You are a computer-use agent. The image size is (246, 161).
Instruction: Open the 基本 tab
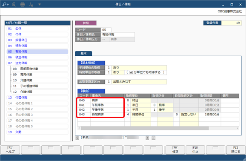83,53
